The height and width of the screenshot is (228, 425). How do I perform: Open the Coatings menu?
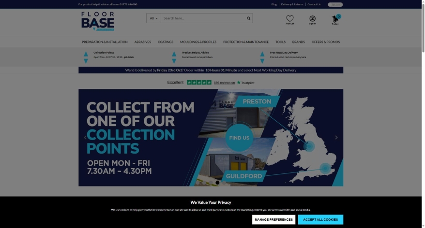[x=166, y=42]
